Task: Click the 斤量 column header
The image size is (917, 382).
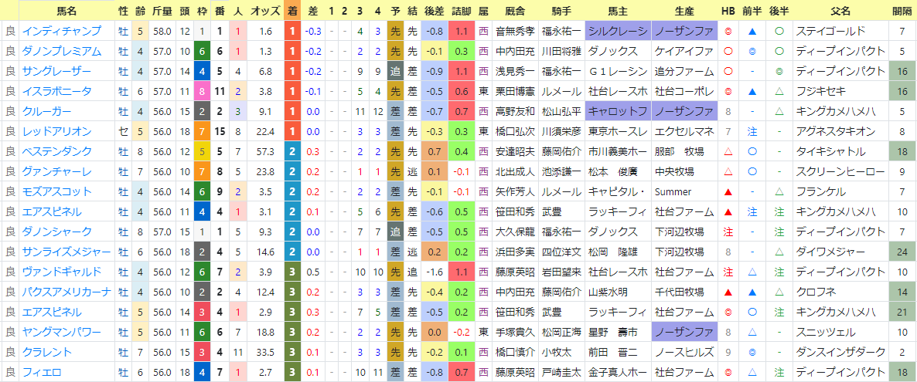Action: pos(162,11)
